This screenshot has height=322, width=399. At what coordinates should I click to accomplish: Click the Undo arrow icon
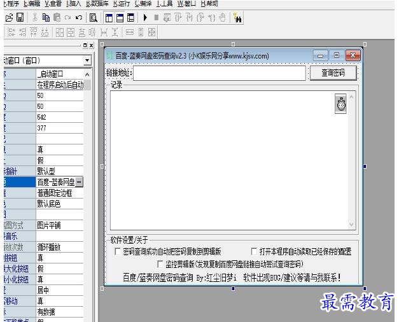point(79,18)
